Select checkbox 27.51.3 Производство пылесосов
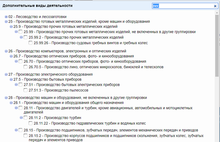Screen dimensions: 220x142 [26, 90]
